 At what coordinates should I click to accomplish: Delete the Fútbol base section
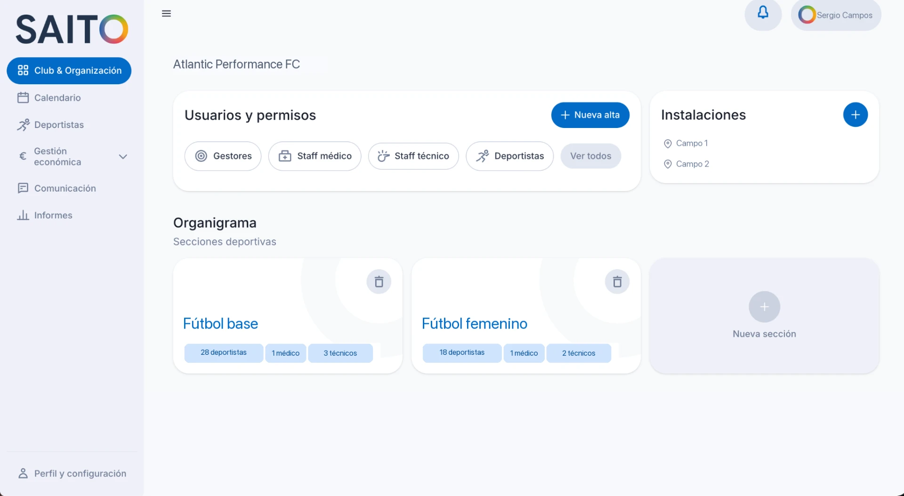click(379, 282)
